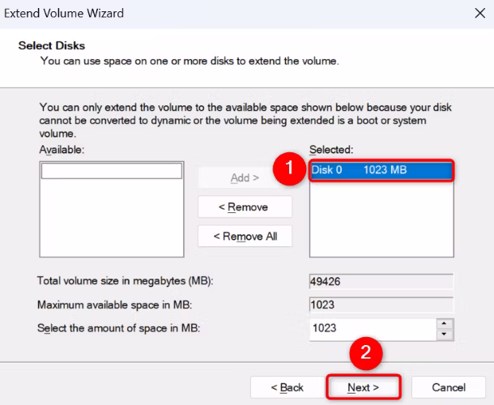This screenshot has width=494, height=405.
Task: Click the < Remove button
Action: [x=245, y=207]
